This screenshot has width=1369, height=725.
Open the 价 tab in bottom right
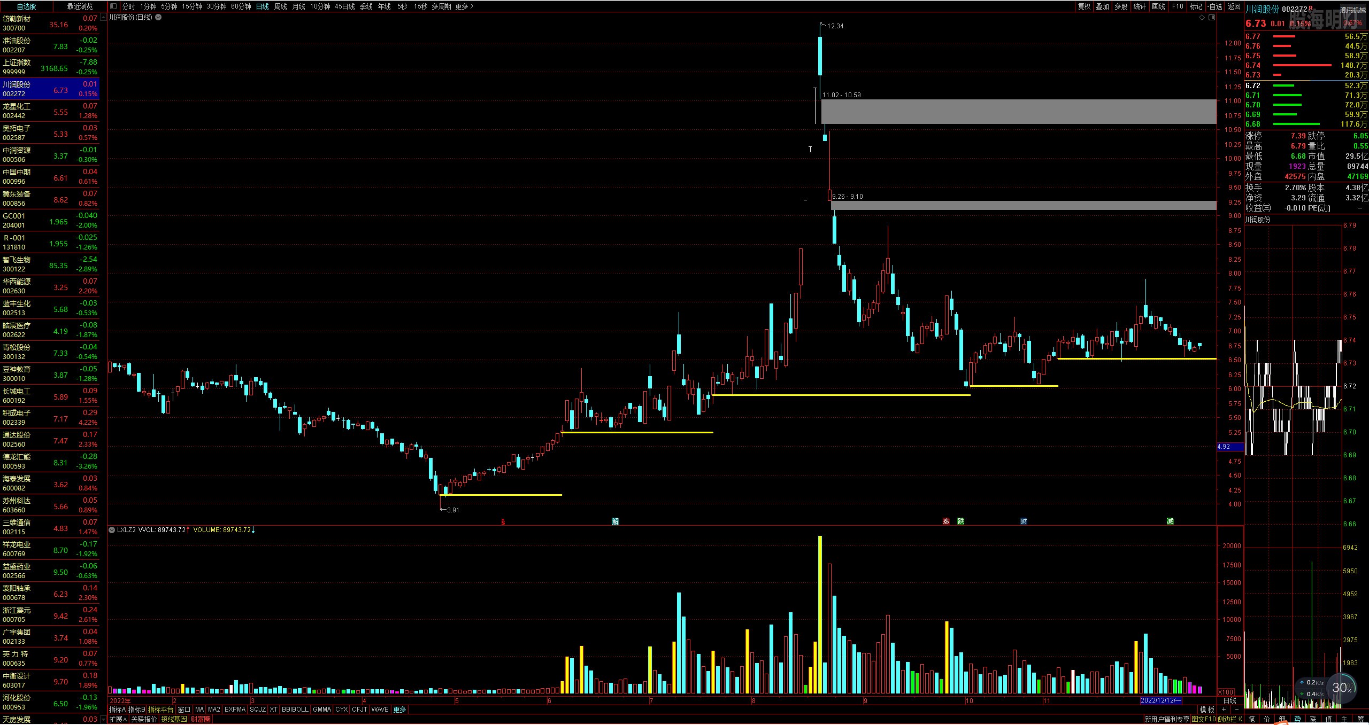1267,720
